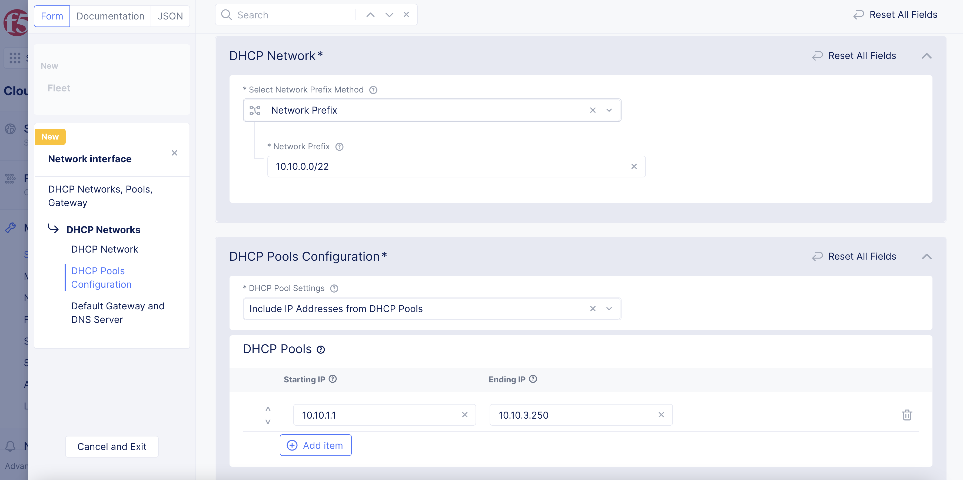The width and height of the screenshot is (963, 480).
Task: Open the DHCP Pool Settings dropdown
Action: 609,309
